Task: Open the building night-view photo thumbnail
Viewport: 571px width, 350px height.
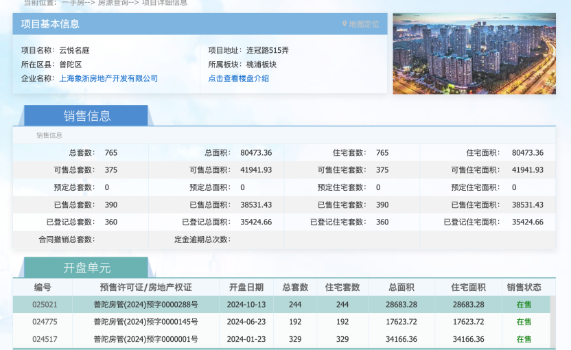Action: click(x=474, y=53)
